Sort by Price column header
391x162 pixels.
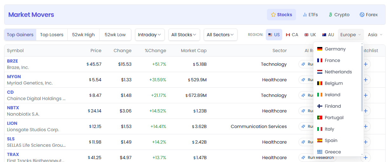96,51
